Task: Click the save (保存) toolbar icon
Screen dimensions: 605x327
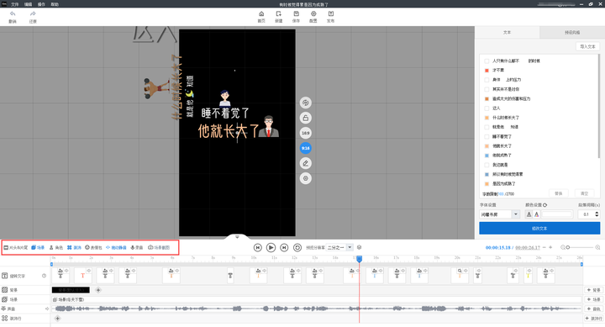Action: tap(296, 14)
